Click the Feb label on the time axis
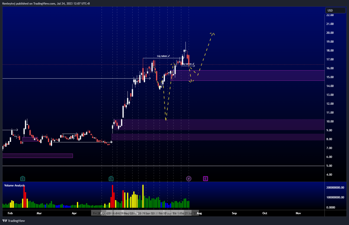This screenshot has width=349, height=225. 10,213
